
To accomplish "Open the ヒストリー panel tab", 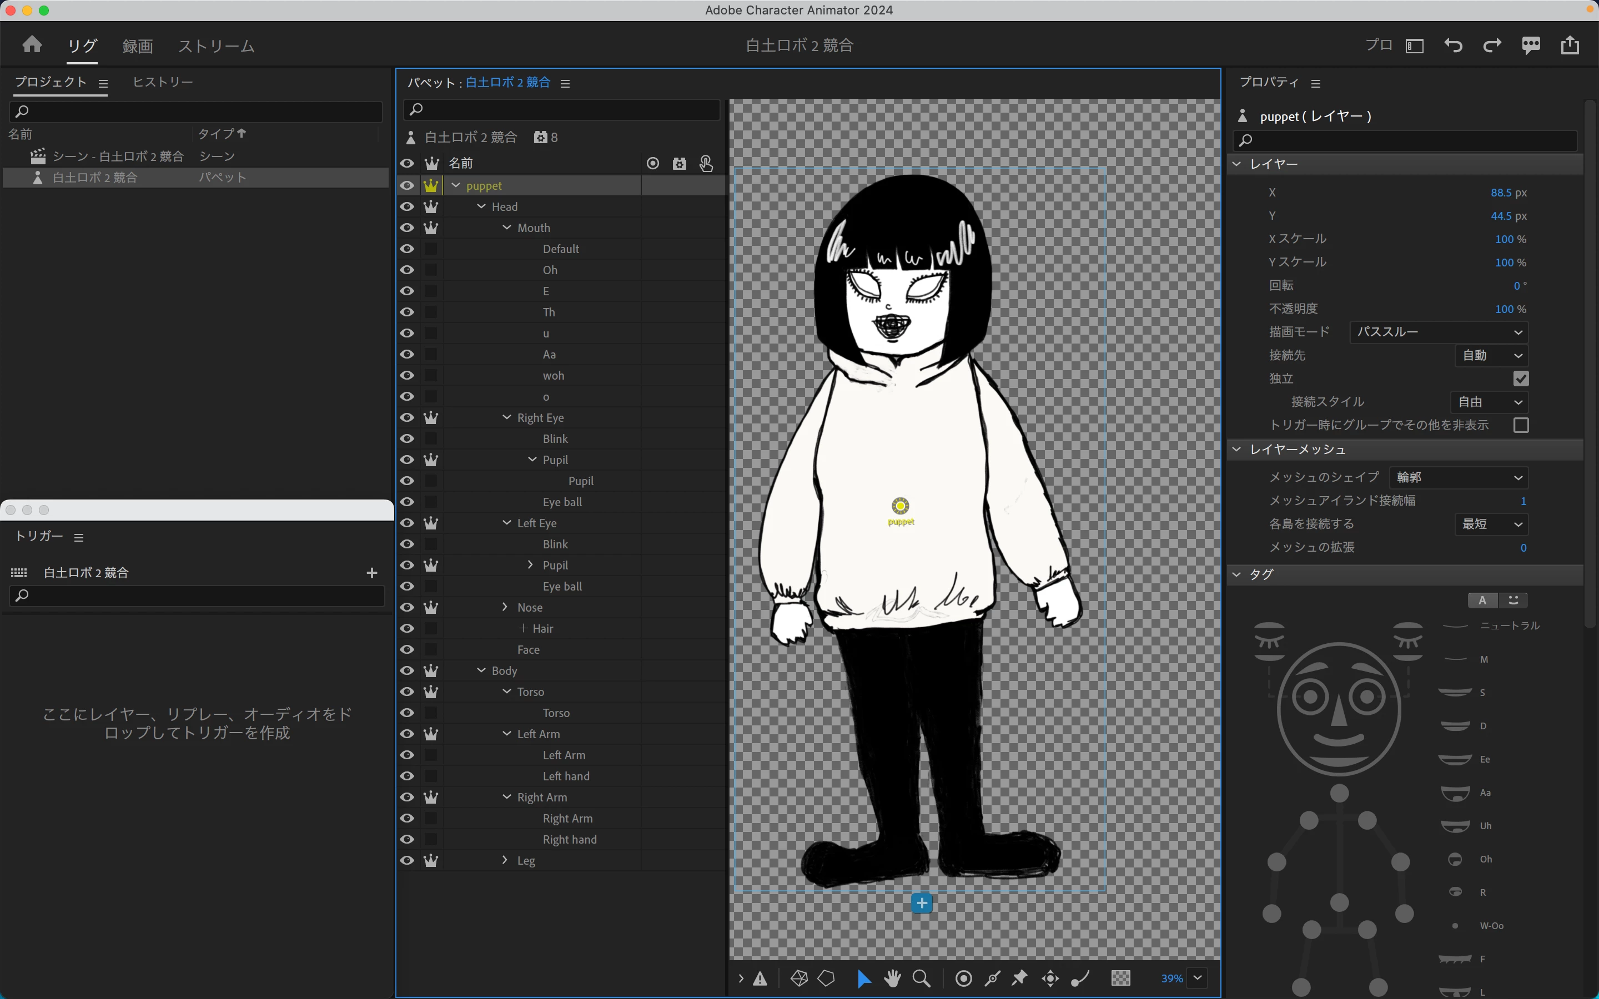I will tap(163, 82).
